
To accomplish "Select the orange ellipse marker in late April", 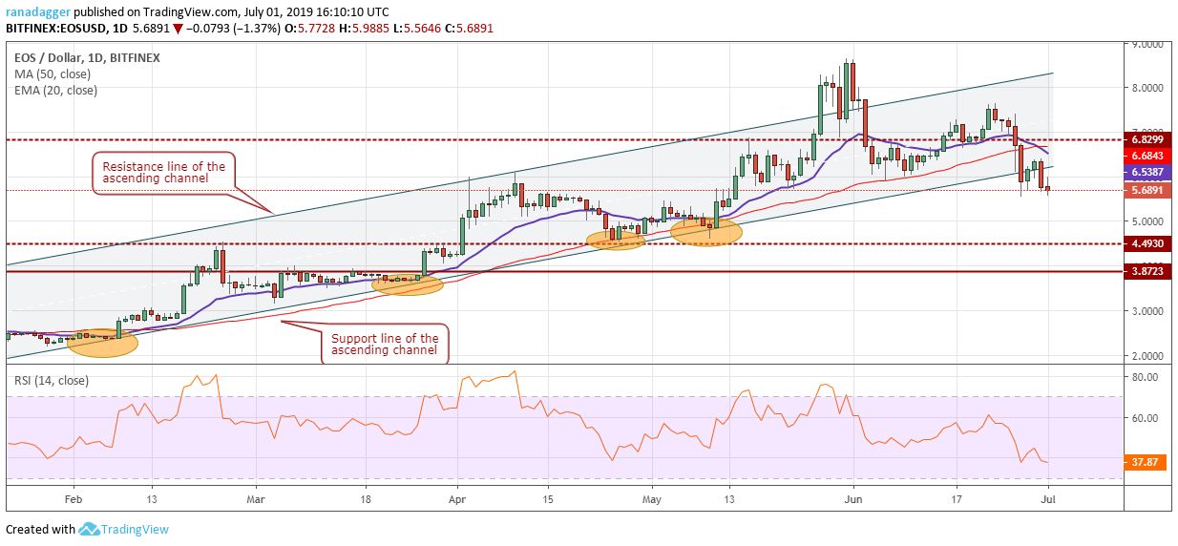I will [x=616, y=239].
